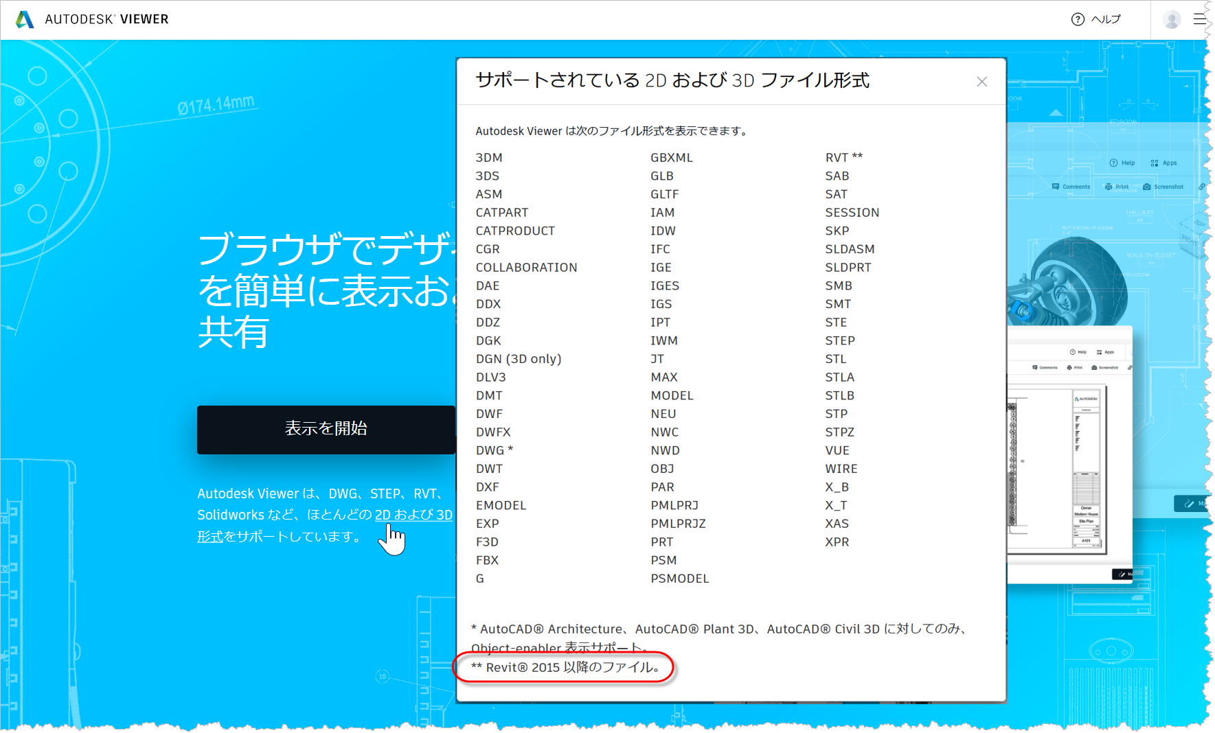
Task: Select the SLDASM format entry
Action: 850,250
